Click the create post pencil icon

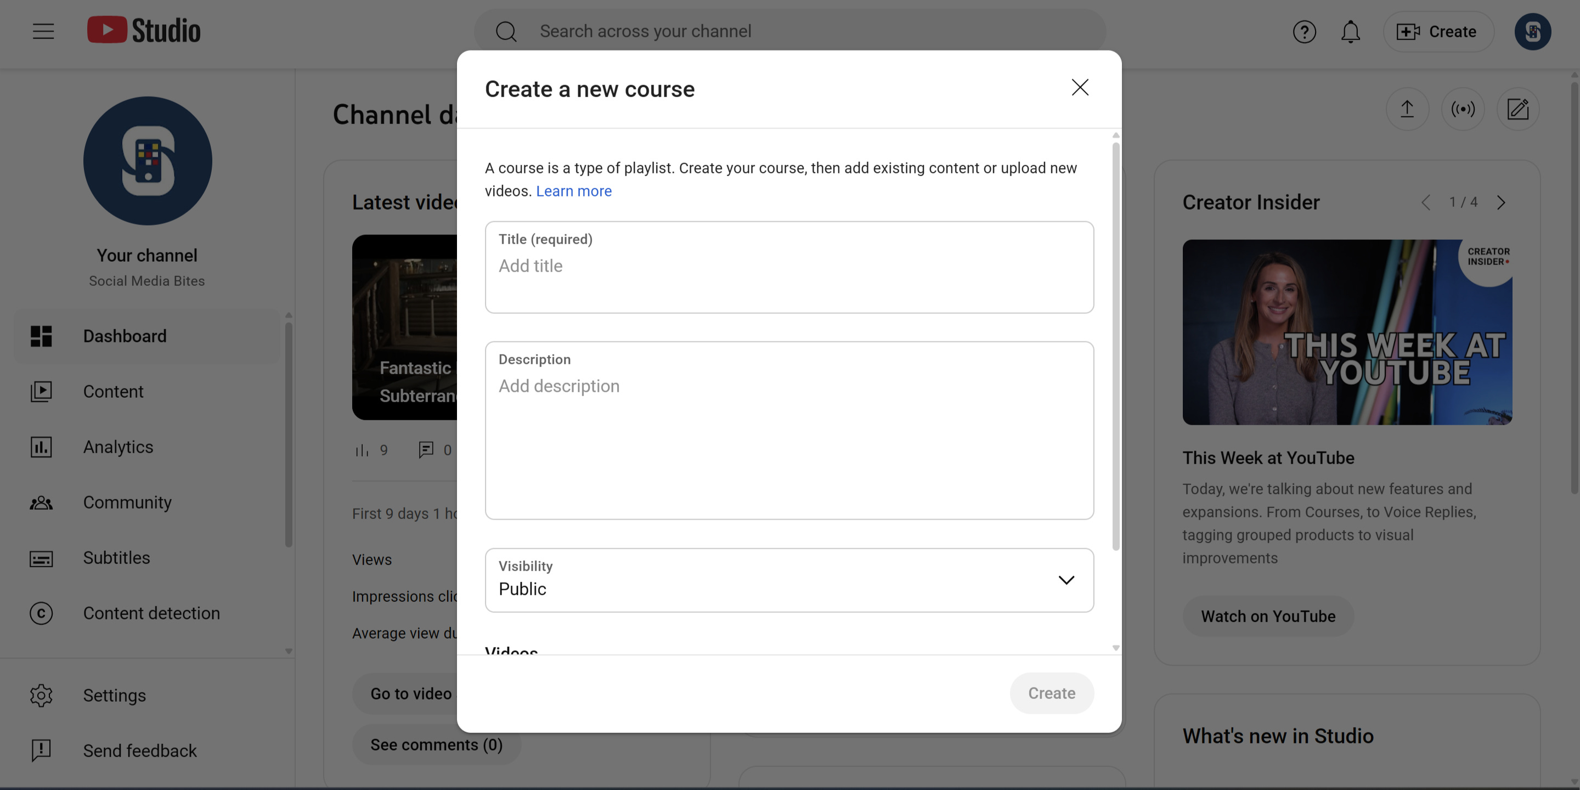[1517, 109]
